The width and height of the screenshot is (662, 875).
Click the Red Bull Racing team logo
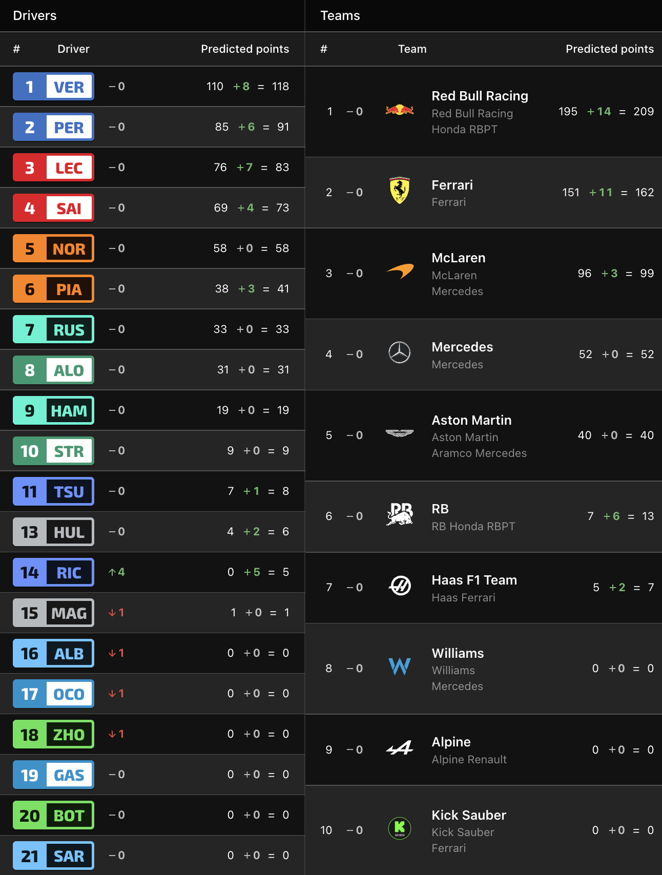(x=400, y=110)
